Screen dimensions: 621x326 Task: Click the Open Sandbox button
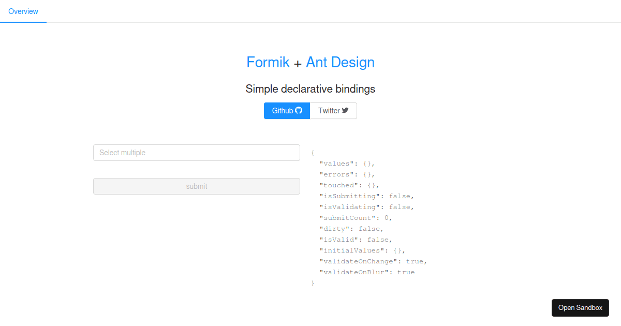point(580,307)
